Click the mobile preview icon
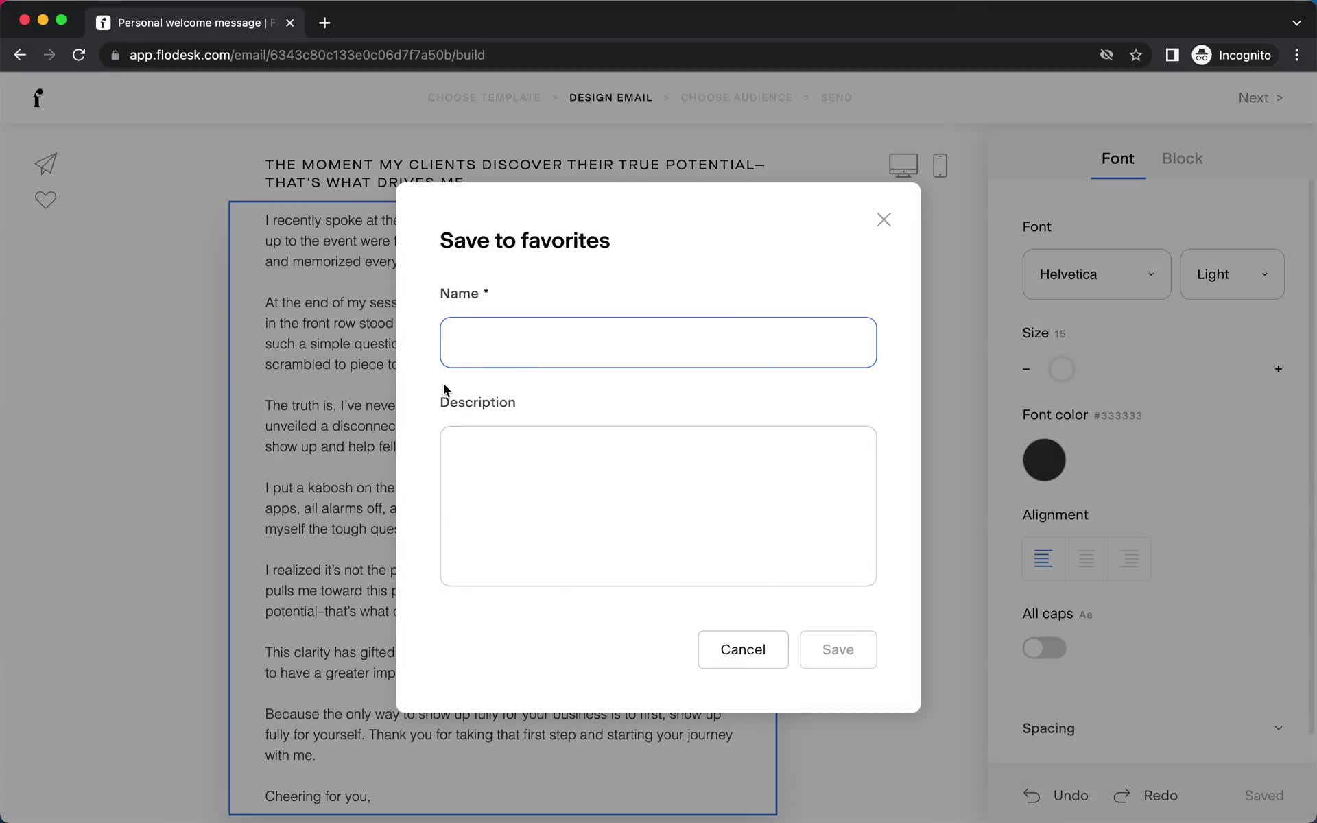This screenshot has width=1317, height=823. click(940, 164)
